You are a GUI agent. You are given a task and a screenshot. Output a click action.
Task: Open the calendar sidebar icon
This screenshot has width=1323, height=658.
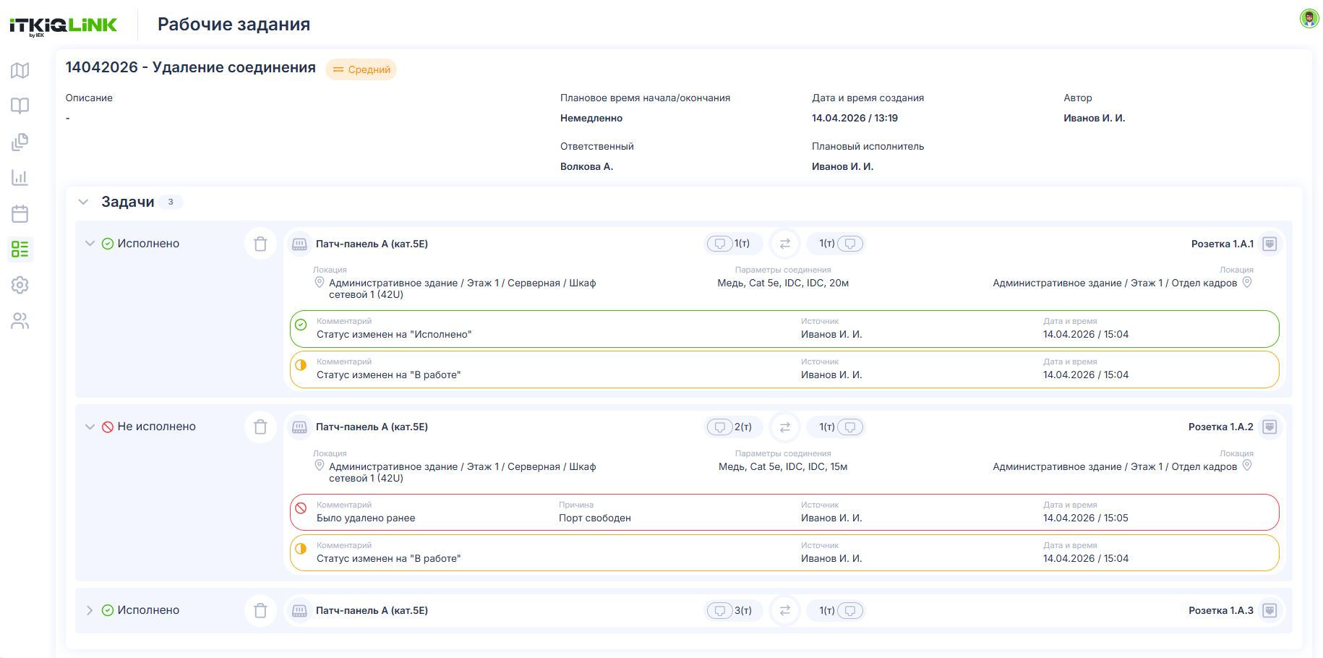(20, 213)
